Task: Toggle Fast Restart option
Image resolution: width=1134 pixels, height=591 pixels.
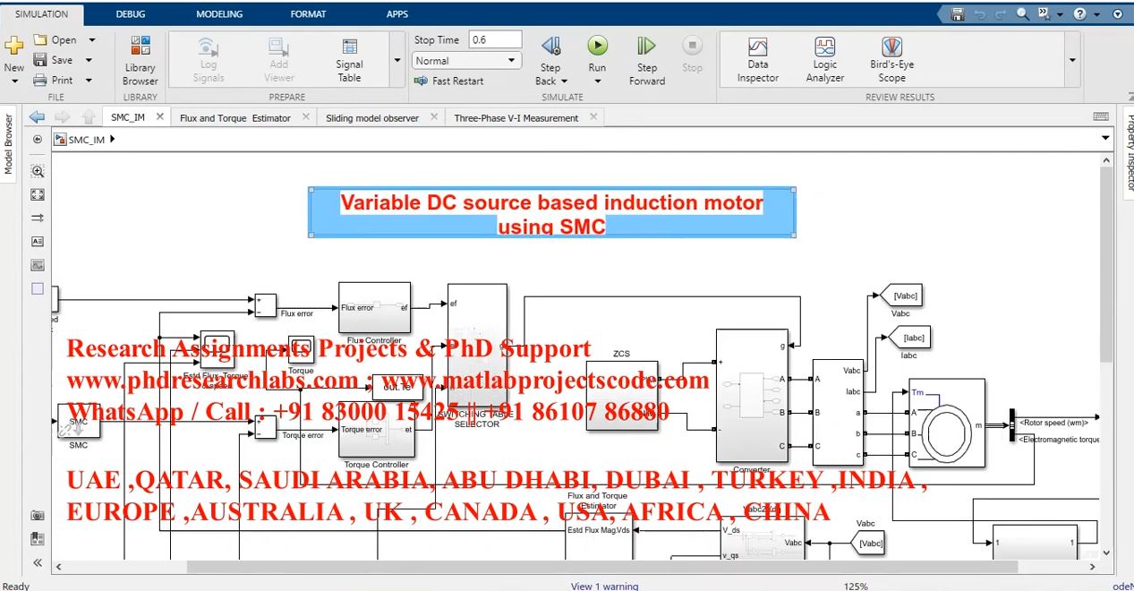Action: (449, 81)
